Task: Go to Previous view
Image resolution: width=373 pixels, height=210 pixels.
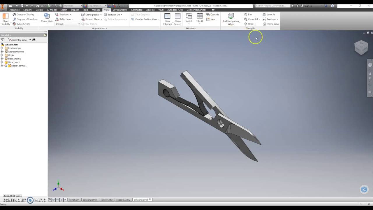Action: 269,19
